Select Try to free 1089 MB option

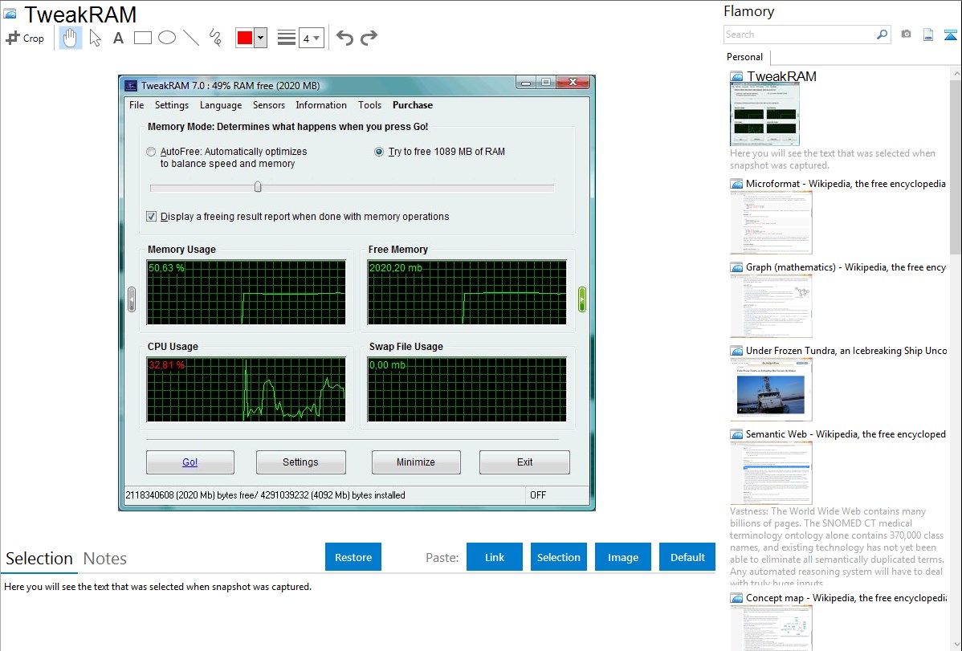click(379, 152)
